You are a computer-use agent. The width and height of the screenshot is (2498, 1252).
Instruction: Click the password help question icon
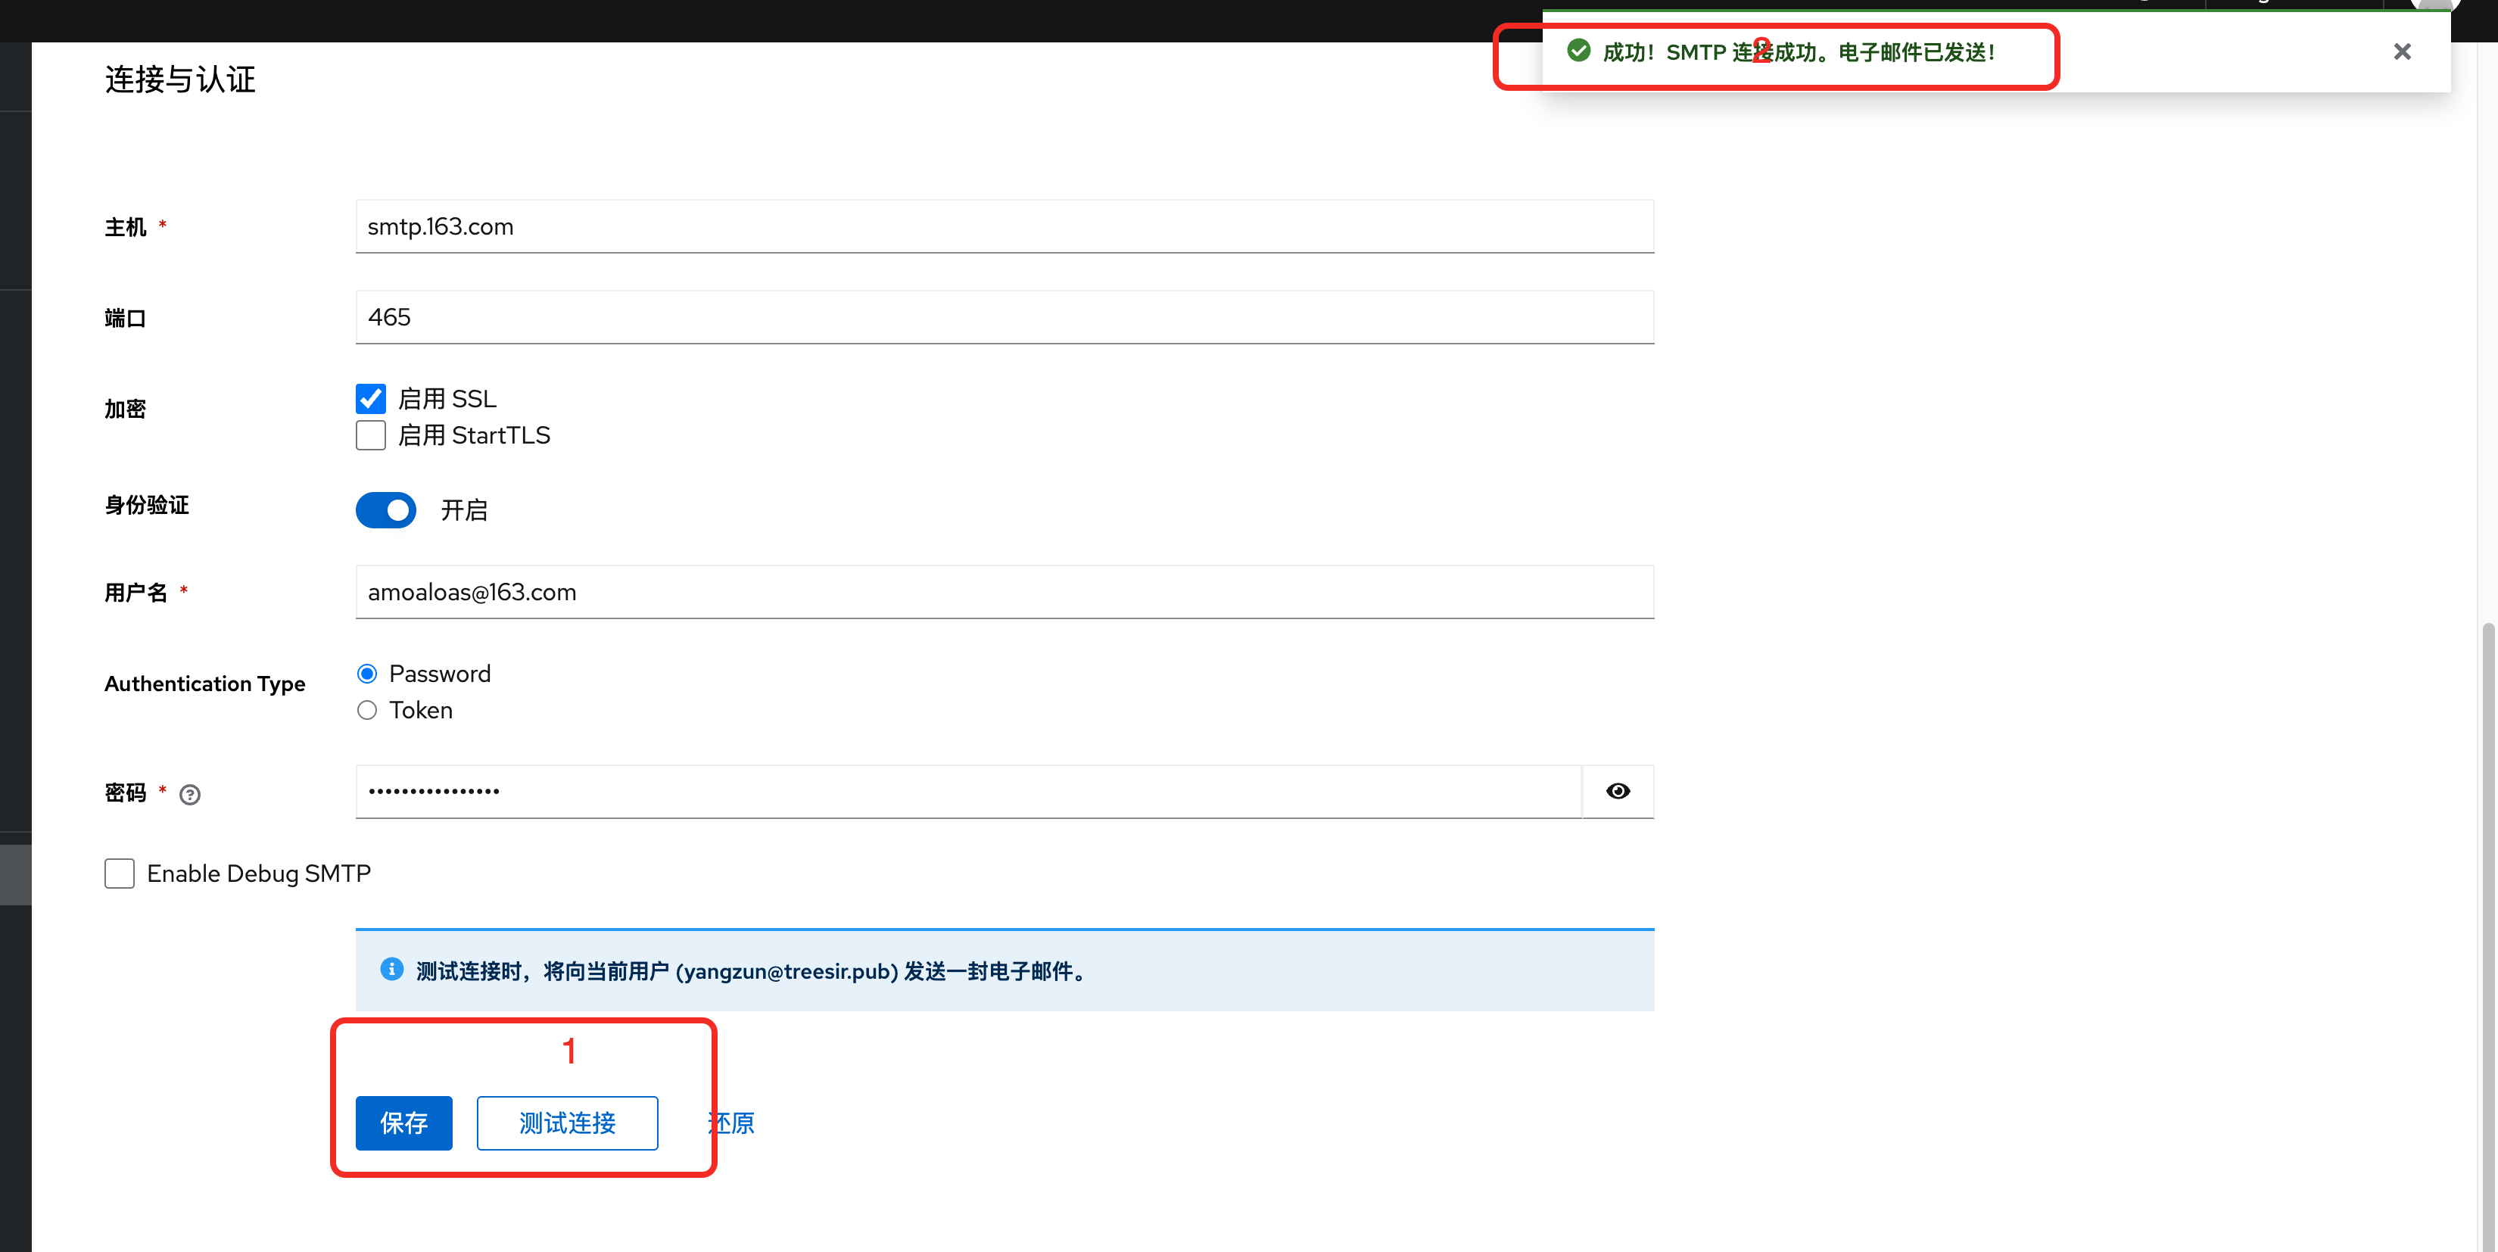pos(190,794)
